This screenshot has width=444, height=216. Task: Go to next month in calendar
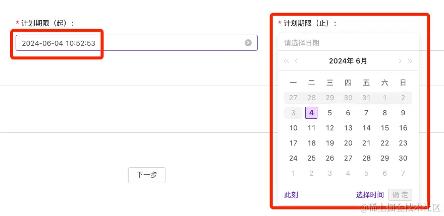click(400, 61)
